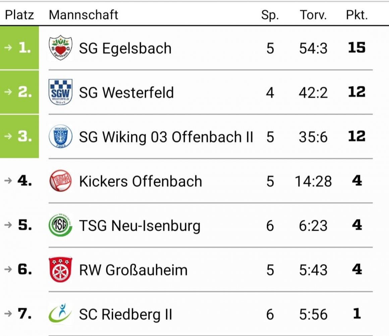The width and height of the screenshot is (389, 336).
Task: Open the SG Egelsbach club crest
Action: click(x=61, y=48)
